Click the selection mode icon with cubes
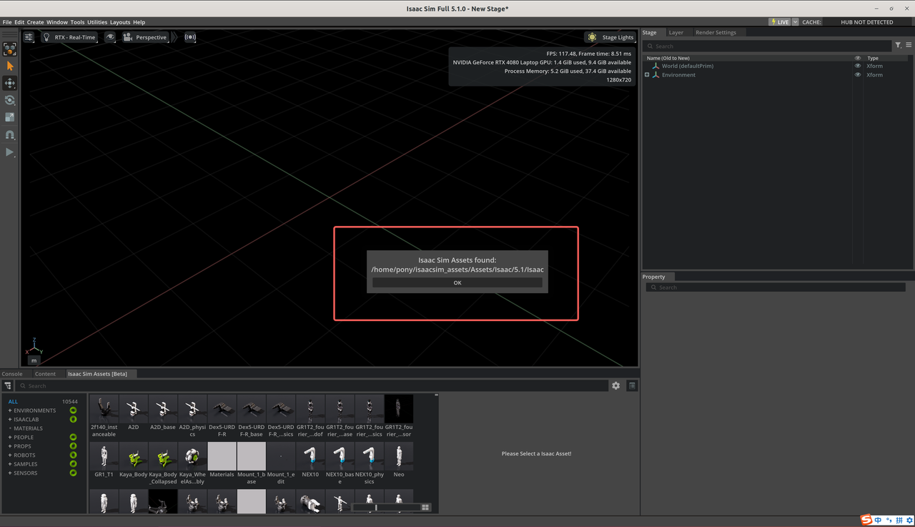915x527 pixels. coord(10,49)
